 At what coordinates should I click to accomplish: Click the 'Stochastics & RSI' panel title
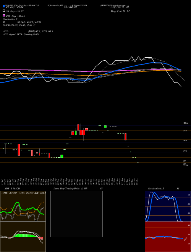coord(163,189)
